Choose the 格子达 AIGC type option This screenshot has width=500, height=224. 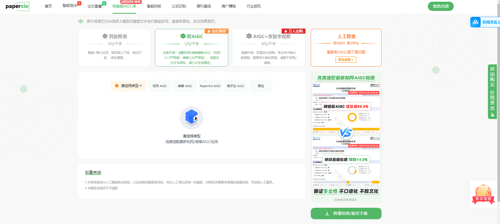(x=236, y=86)
